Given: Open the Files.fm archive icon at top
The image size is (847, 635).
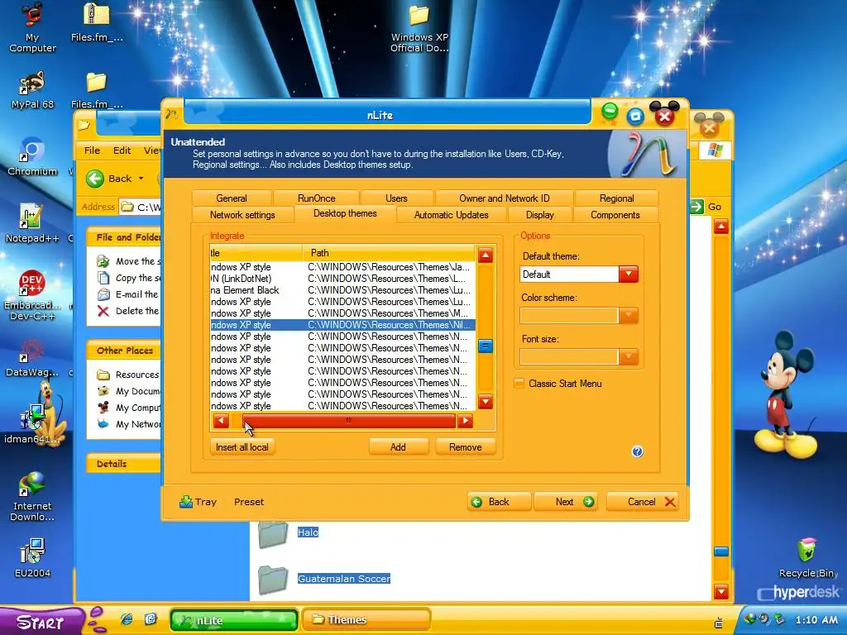Looking at the screenshot, I should point(97,22).
